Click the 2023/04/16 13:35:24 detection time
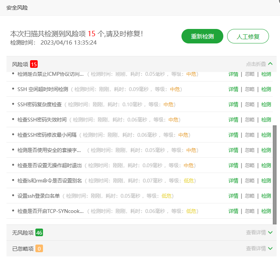Viewport: 280px width, 264px height. 68,43
